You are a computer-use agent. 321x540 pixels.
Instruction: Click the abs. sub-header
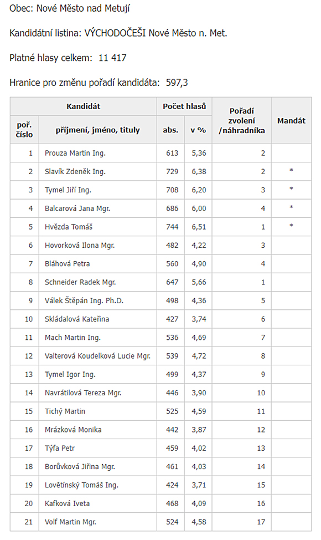point(170,130)
